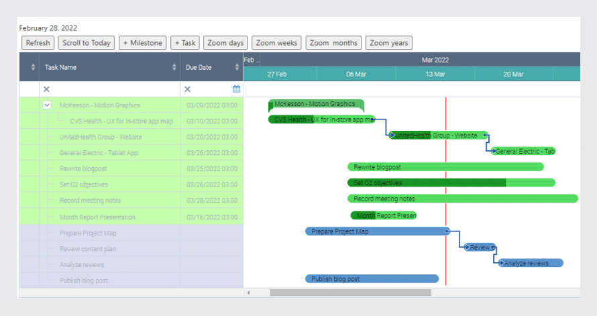Click Publish blog post gantt bar
This screenshot has width=597, height=316.
tap(372, 278)
